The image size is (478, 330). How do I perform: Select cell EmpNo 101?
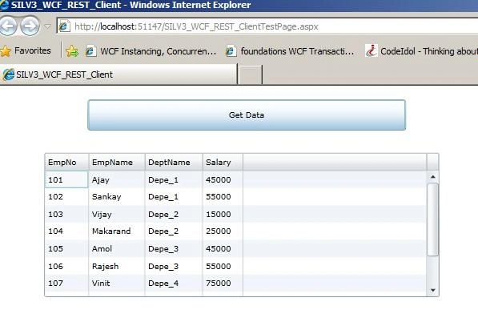tap(66, 179)
